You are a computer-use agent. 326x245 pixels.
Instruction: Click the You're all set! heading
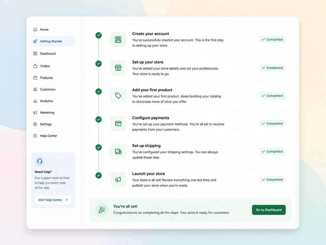pyautogui.click(x=125, y=206)
